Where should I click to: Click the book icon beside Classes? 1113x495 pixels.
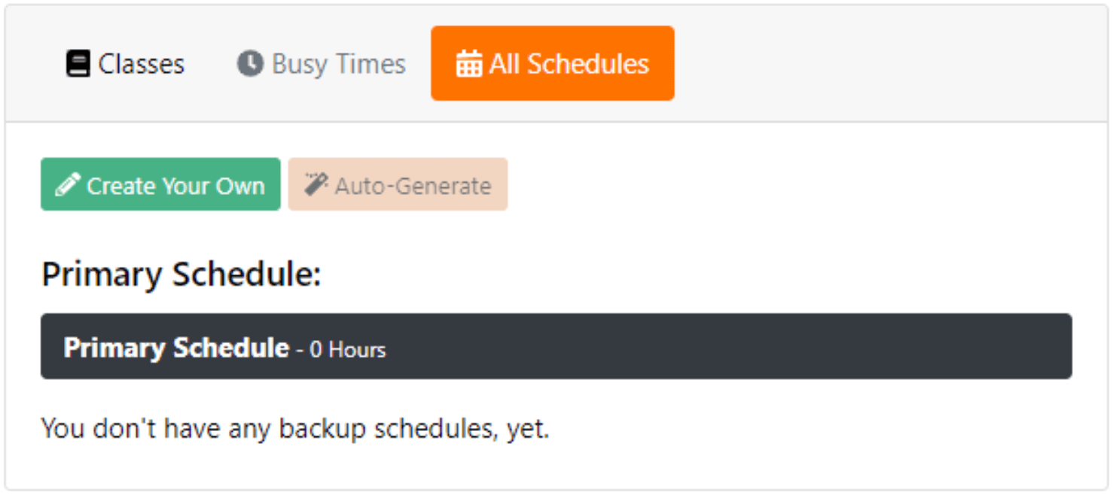tap(78, 64)
